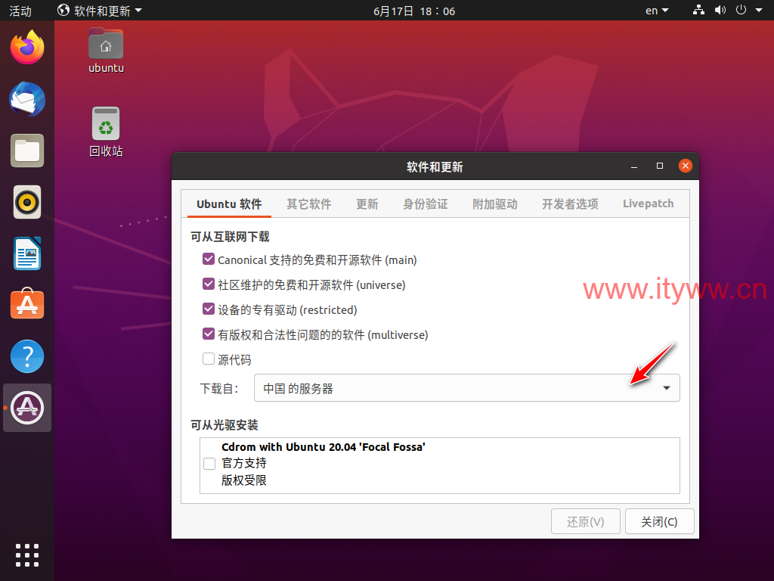Switch to the 其它软件 tab

click(309, 204)
